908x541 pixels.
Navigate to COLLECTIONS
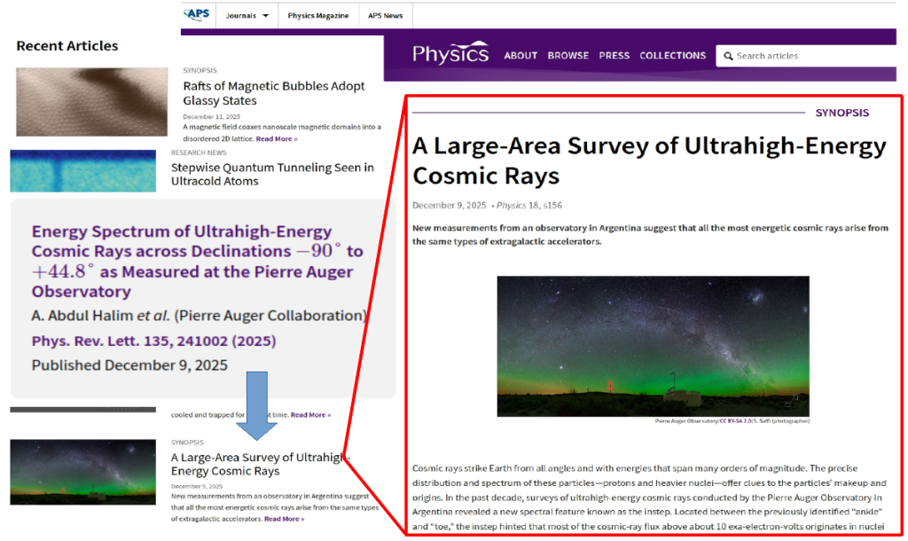point(672,56)
